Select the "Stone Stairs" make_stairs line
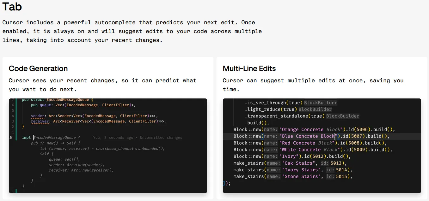The image size is (429, 201). [x=292, y=176]
